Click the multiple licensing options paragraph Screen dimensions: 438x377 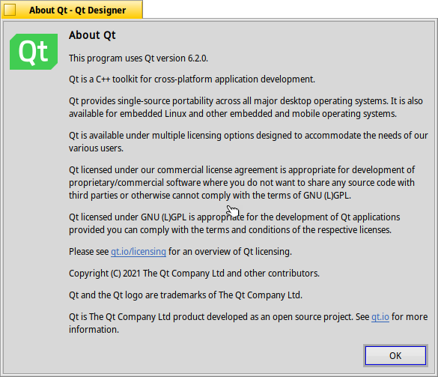pos(249,142)
